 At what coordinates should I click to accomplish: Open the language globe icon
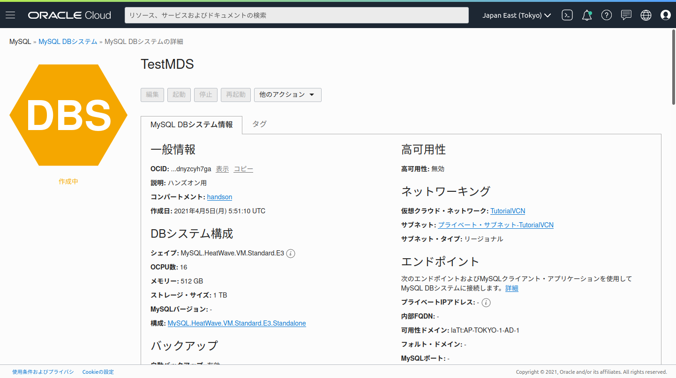coord(646,15)
